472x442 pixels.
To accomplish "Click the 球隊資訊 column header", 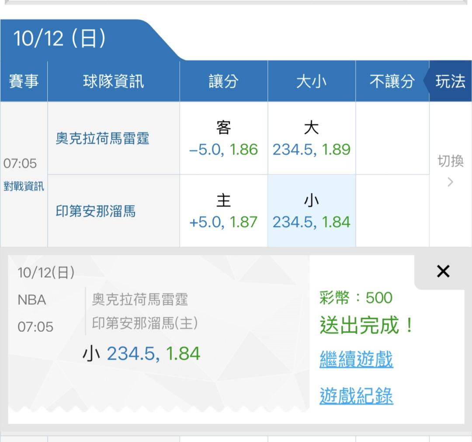I will click(x=113, y=81).
